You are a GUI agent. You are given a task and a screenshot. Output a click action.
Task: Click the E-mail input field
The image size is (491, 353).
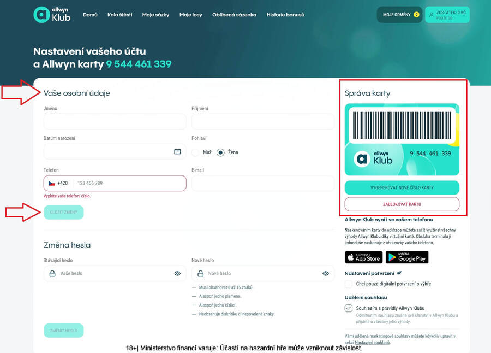pyautogui.click(x=263, y=183)
